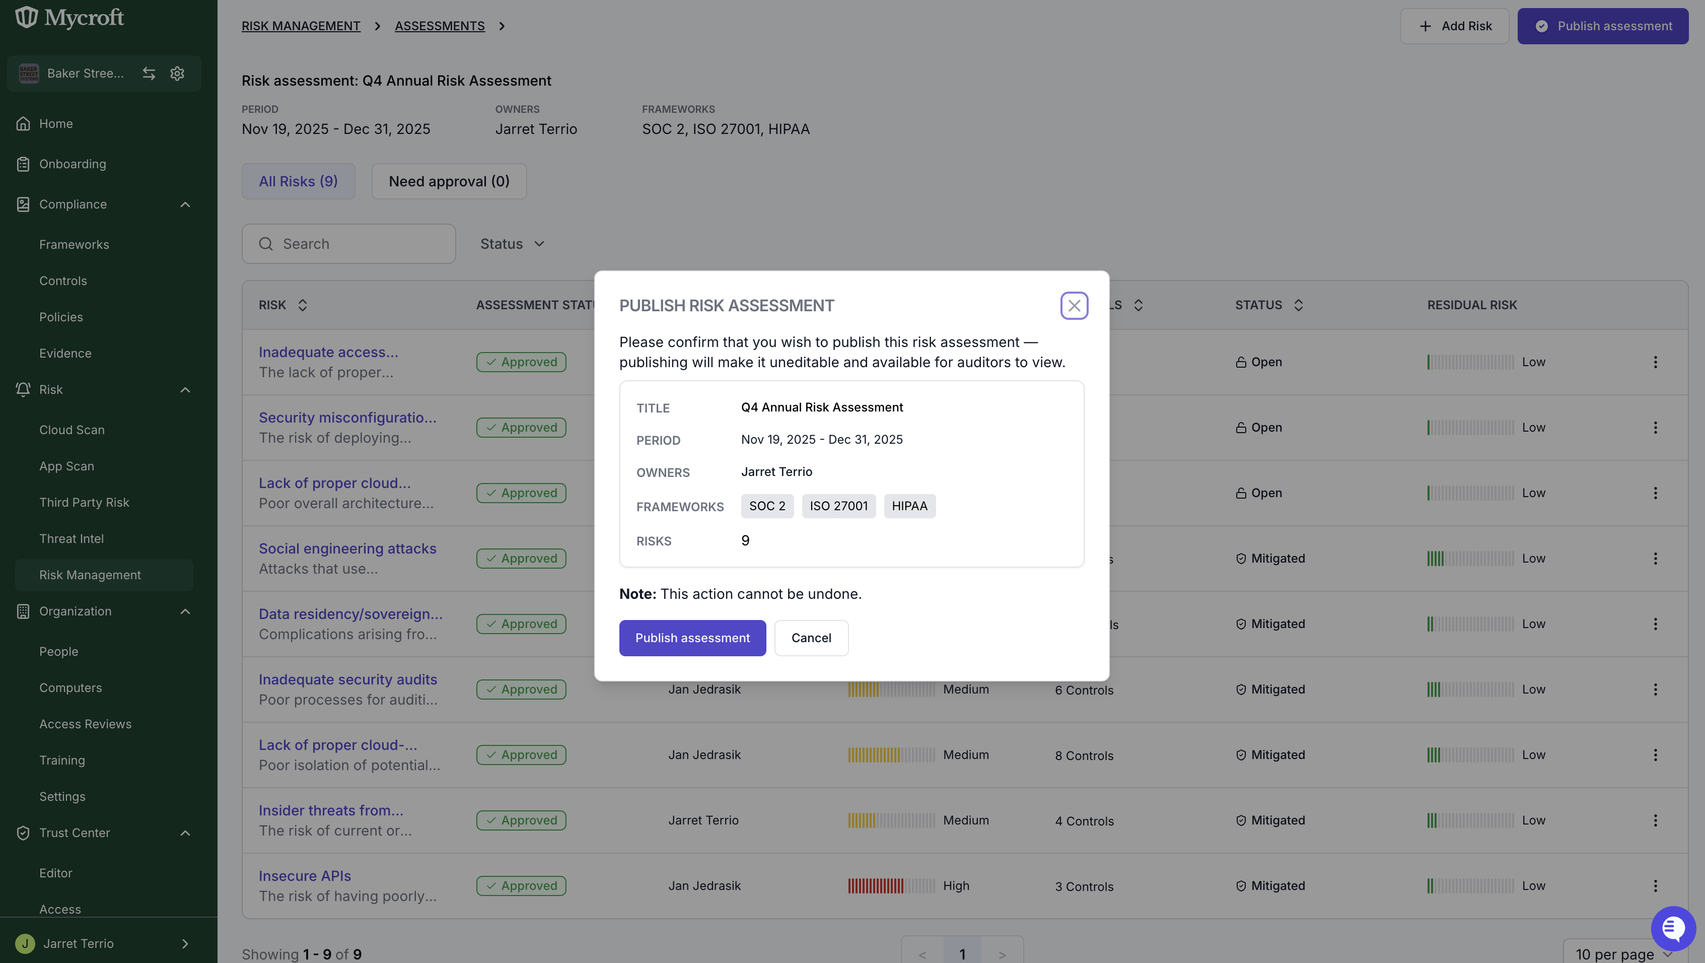Open App Scan in the sidebar
1705x963 pixels.
pyautogui.click(x=66, y=466)
